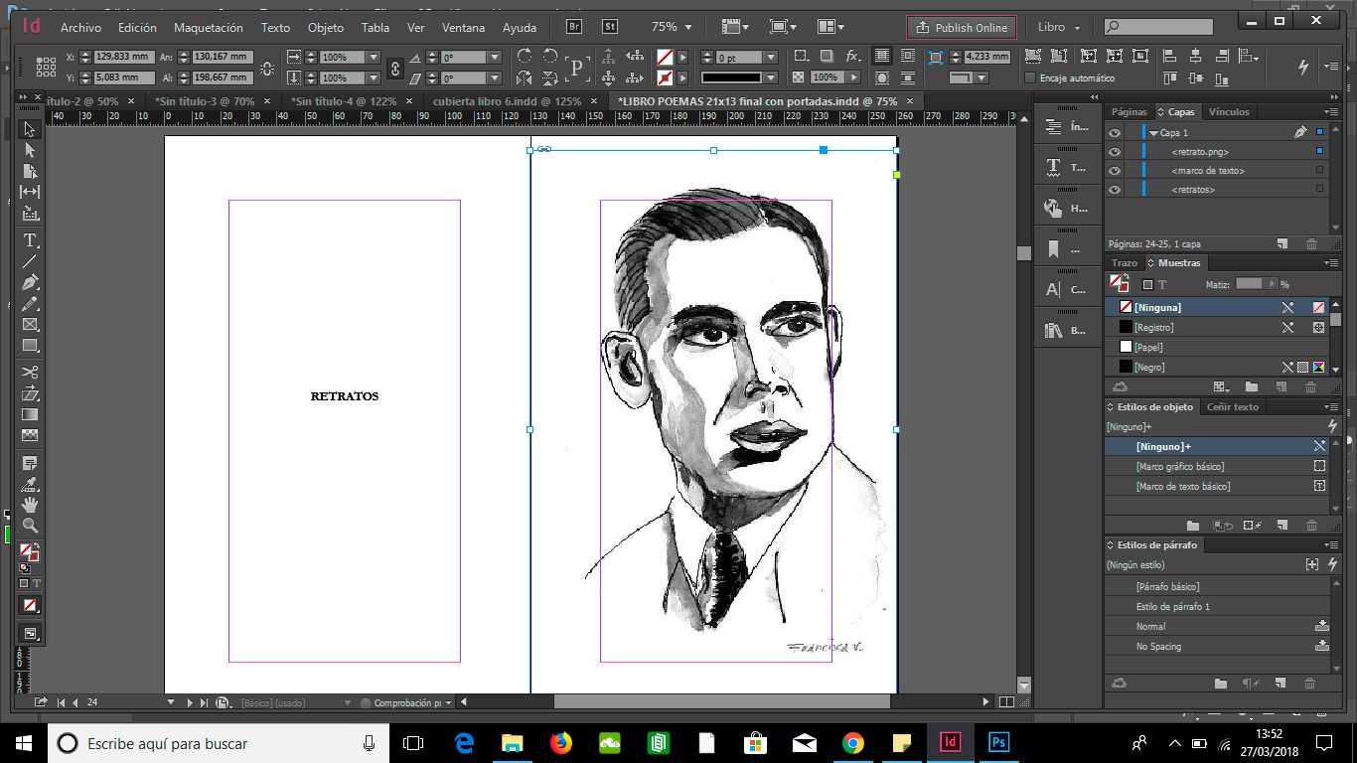Select the Zoom tool in toolbox
Screen dimensions: 1357x763
[30, 526]
